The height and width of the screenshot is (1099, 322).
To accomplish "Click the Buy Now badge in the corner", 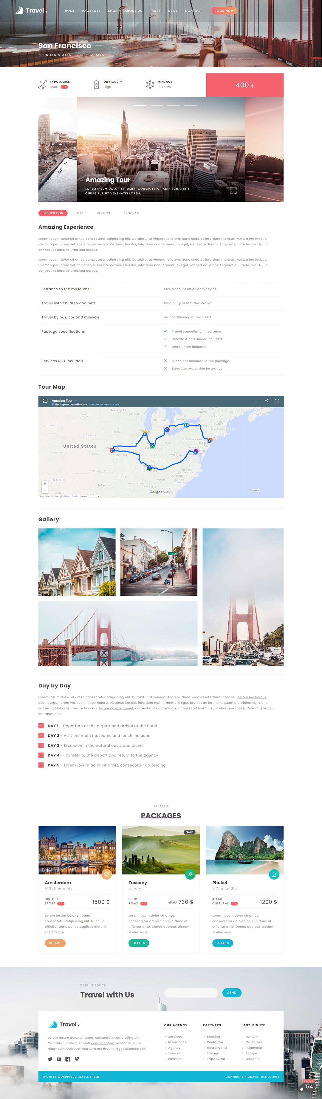I will 309,1081.
